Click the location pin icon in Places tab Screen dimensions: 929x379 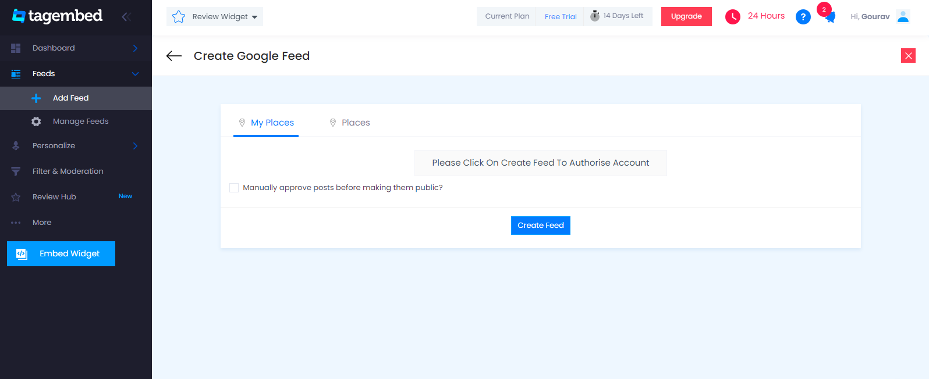point(333,123)
